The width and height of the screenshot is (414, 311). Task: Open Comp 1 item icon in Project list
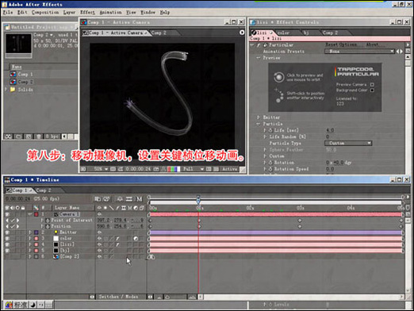[x=13, y=75]
